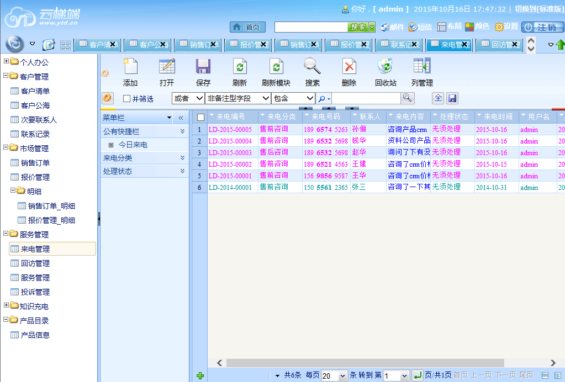The image size is (565, 382).
Task: Click the 添加 (Add) toolbar icon
Action: (x=130, y=67)
